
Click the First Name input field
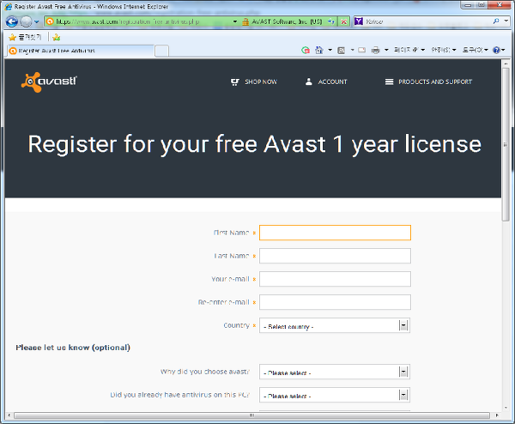click(x=335, y=233)
